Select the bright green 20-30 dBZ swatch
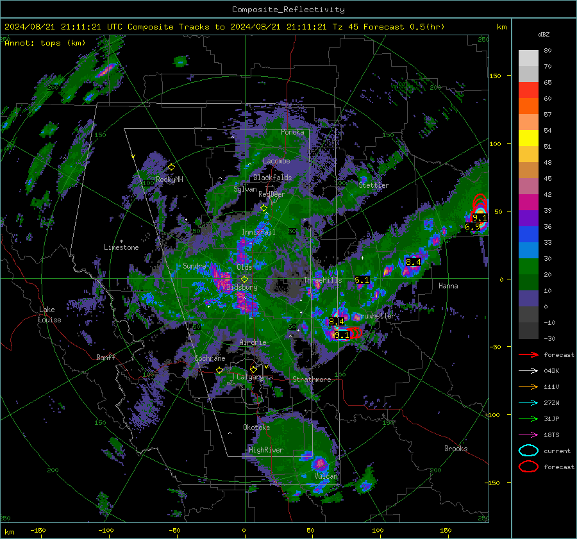 [528, 267]
